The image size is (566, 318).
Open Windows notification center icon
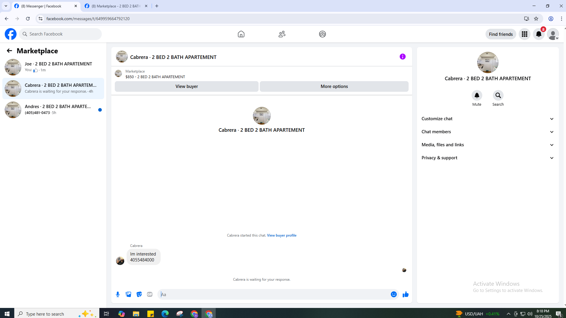coord(559,314)
